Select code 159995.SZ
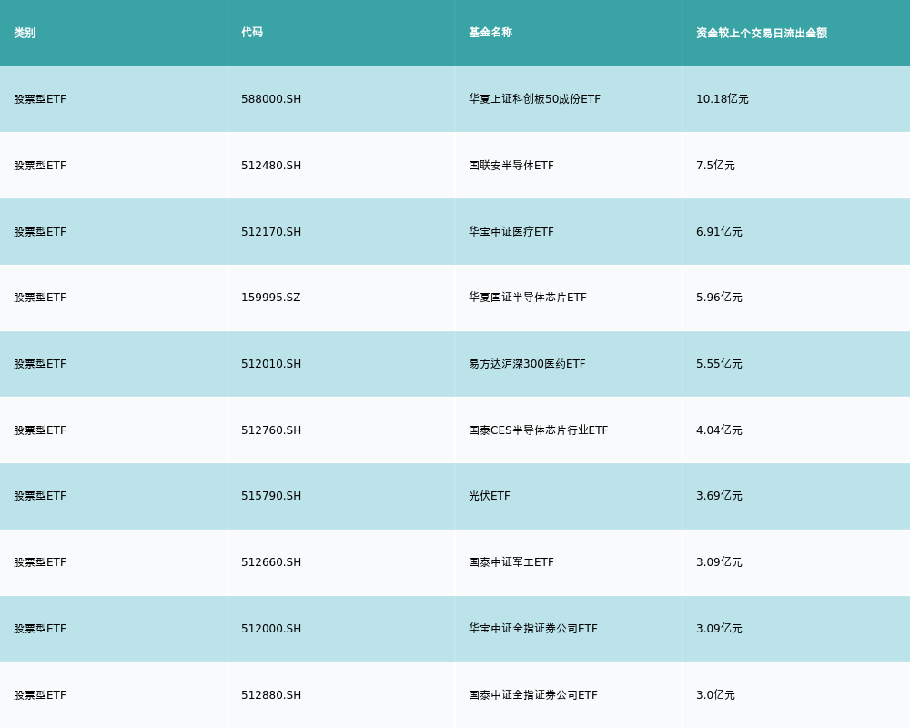Viewport: 910px width, 728px height. [x=271, y=298]
